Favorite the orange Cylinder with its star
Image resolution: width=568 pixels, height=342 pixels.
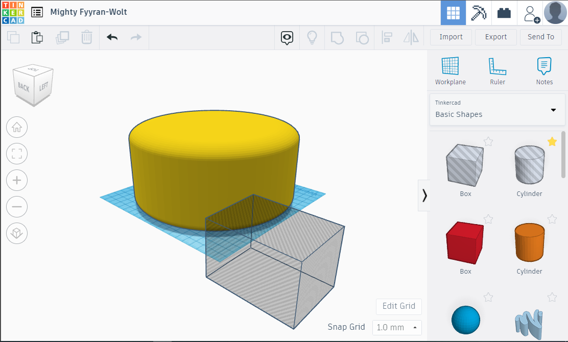tap(552, 219)
